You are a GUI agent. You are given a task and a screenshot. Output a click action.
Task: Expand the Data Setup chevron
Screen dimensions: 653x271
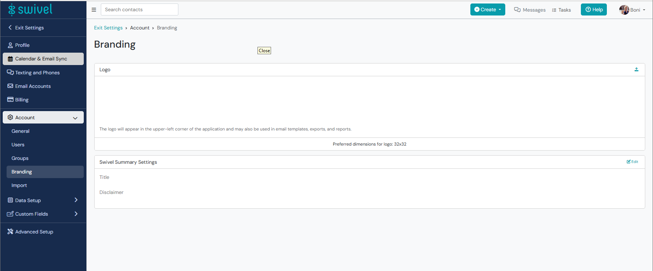tap(76, 200)
